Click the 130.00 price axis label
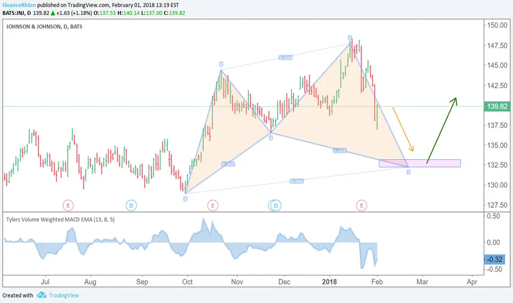 point(497,185)
